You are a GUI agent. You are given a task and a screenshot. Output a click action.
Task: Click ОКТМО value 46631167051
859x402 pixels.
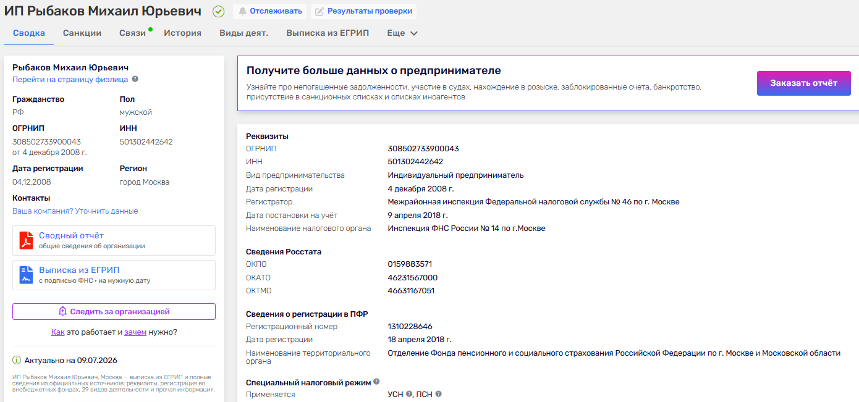click(x=411, y=291)
